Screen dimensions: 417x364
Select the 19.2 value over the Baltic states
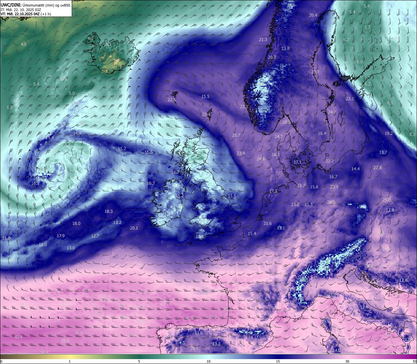coord(389,133)
